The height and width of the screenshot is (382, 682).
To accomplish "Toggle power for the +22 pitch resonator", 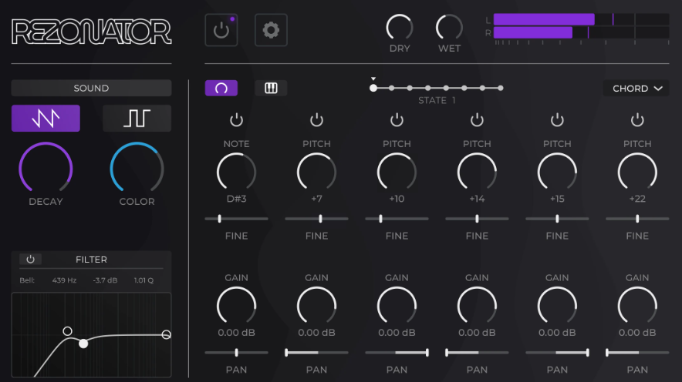I will pyautogui.click(x=637, y=120).
